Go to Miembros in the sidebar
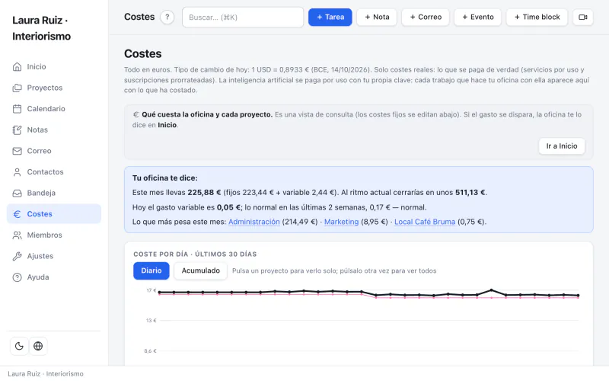The height and width of the screenshot is (381, 609). coord(54,235)
